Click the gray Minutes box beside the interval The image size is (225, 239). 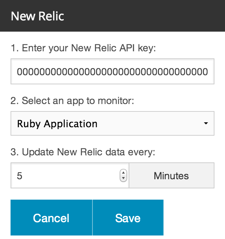click(x=172, y=175)
